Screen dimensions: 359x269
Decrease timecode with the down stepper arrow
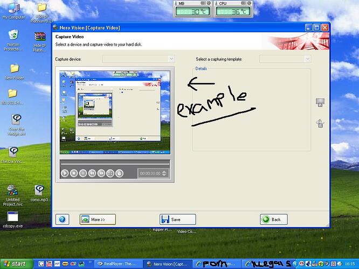(x=164, y=175)
